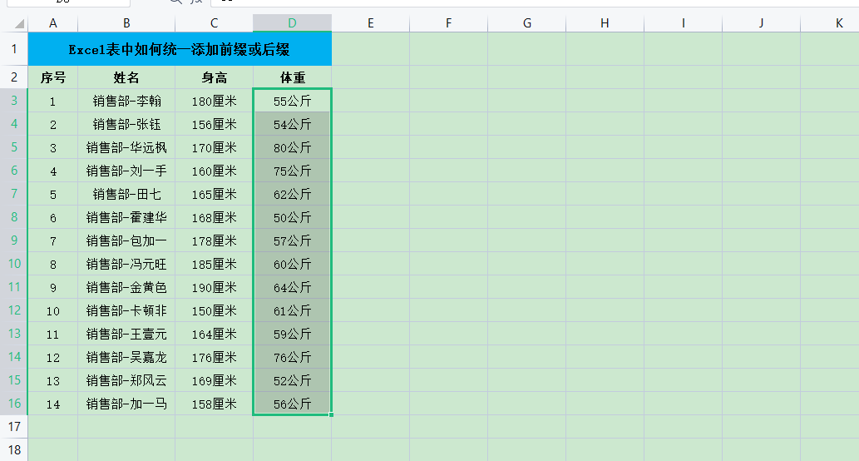Select column B header
The height and width of the screenshot is (461, 859).
tap(126, 23)
